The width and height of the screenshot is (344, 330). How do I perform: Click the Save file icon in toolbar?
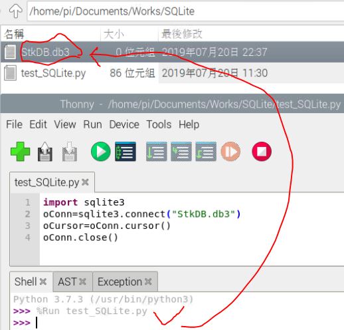click(x=70, y=152)
